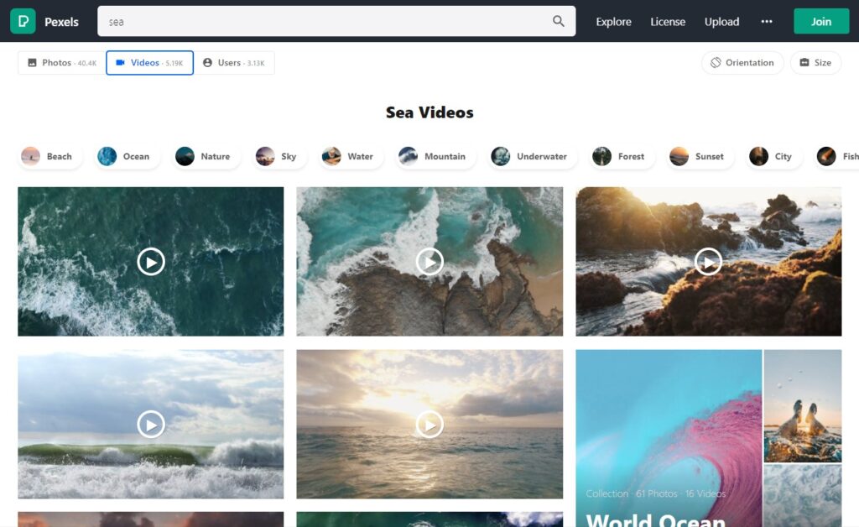
Task: Open the three-dots more menu
Action: click(x=766, y=22)
